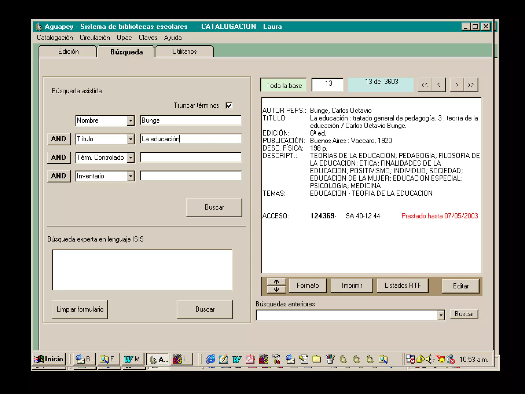Toggle the Toda la base button
Viewport: 525px width, 394px height.
(x=284, y=85)
